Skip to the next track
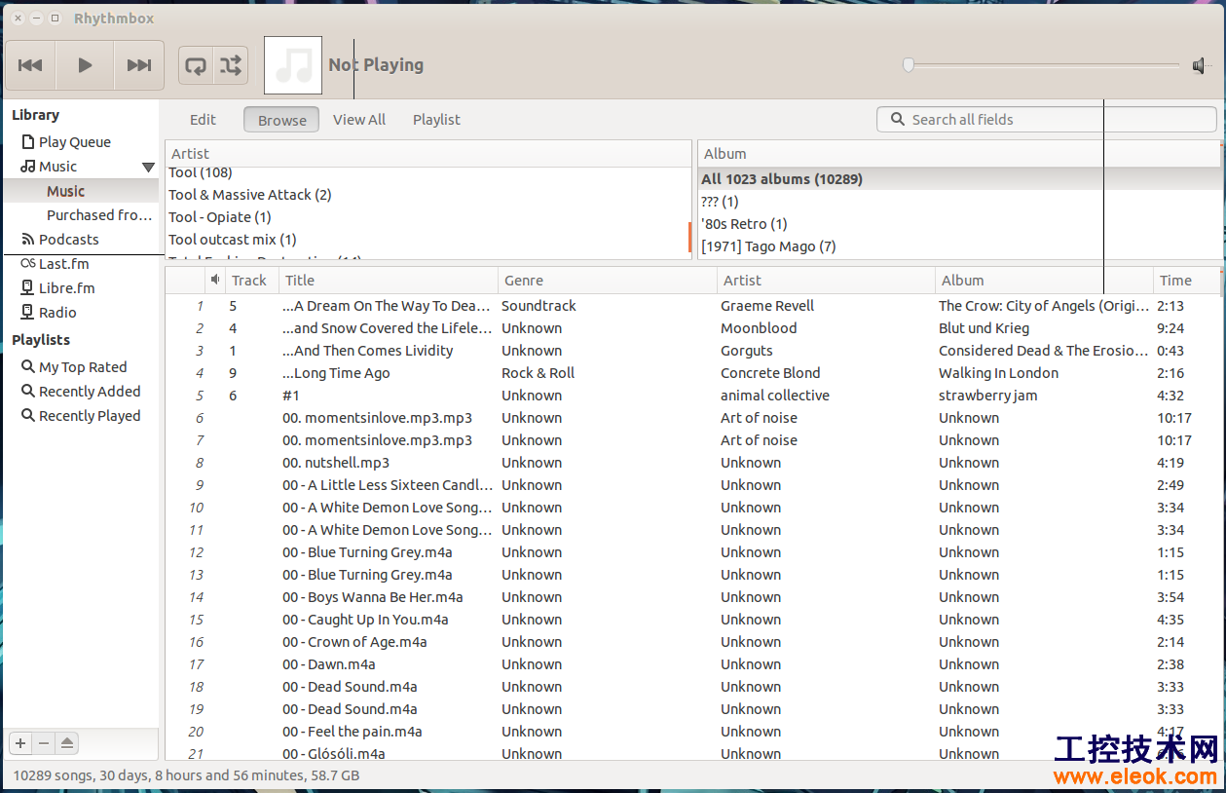 tap(139, 65)
